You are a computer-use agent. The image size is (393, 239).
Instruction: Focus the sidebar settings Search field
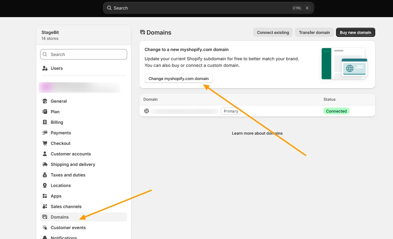(x=83, y=54)
